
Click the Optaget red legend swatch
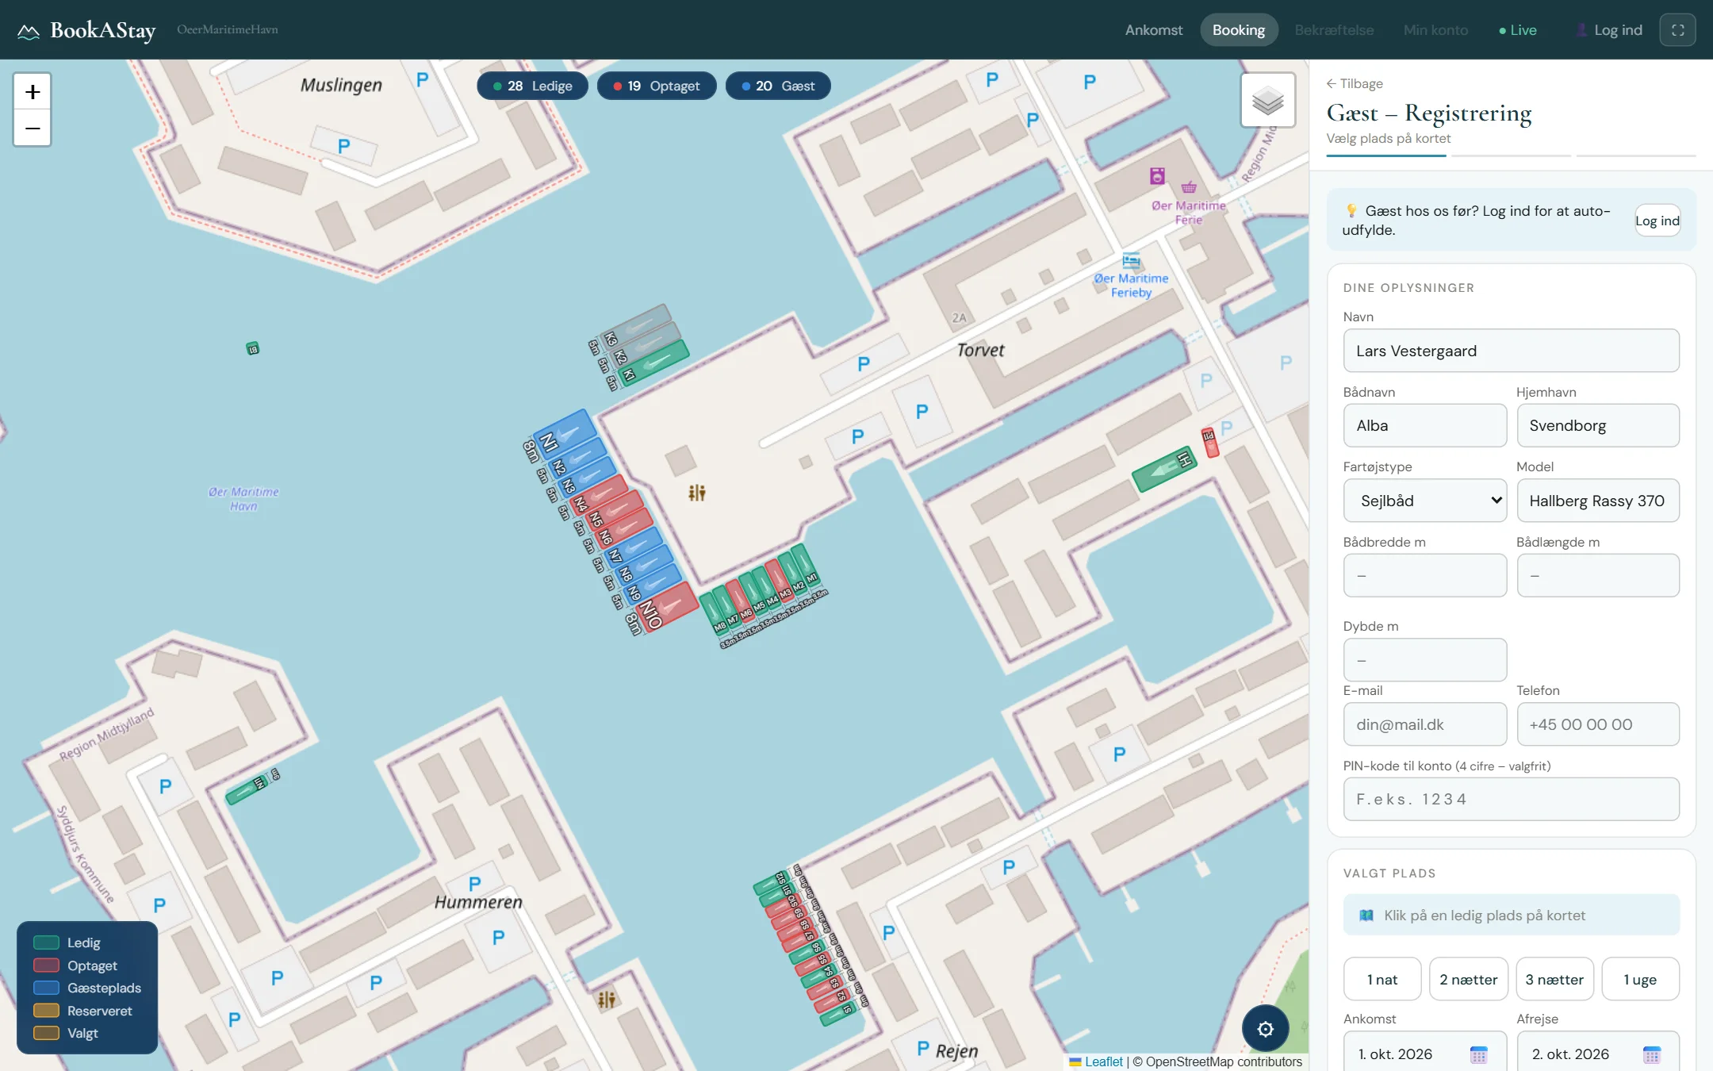(x=47, y=965)
